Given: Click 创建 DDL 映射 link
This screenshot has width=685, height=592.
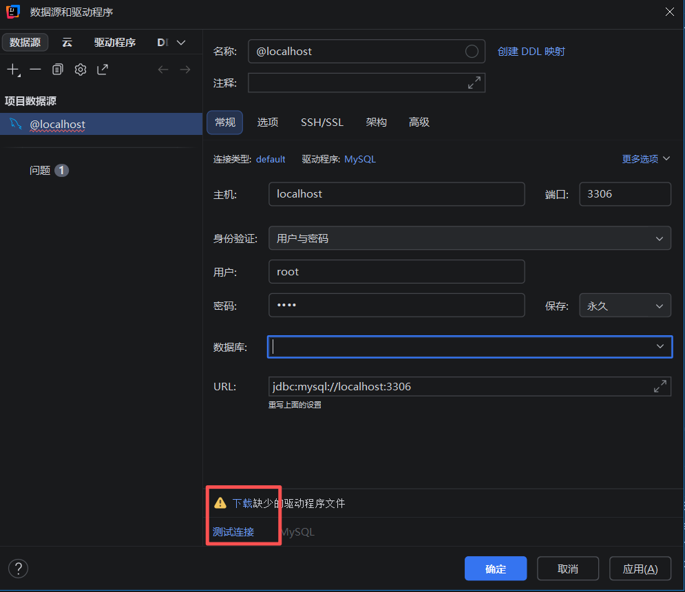Looking at the screenshot, I should coord(531,52).
